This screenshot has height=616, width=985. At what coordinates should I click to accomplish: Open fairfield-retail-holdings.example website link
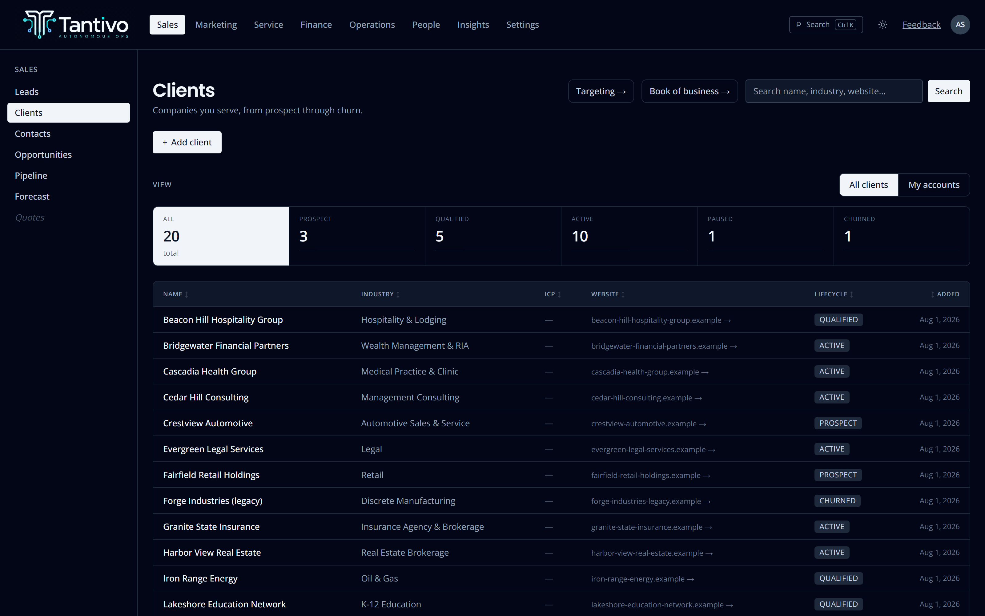click(650, 476)
